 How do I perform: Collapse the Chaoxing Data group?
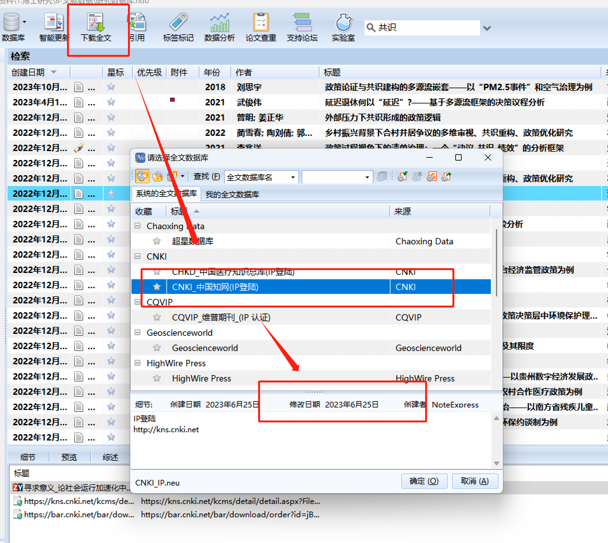[137, 226]
